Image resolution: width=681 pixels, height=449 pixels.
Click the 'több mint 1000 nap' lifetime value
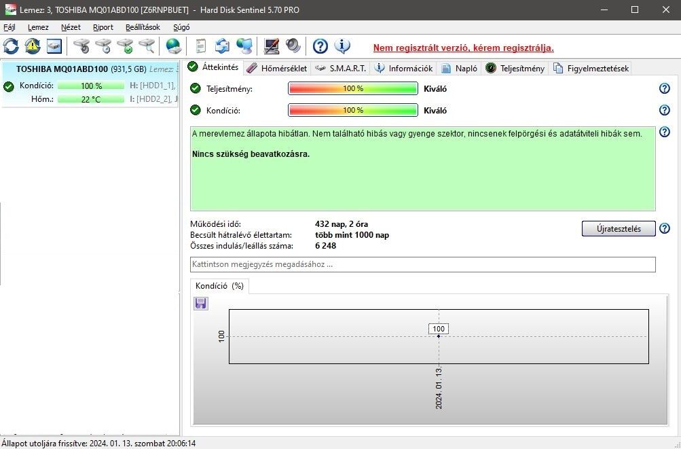352,235
